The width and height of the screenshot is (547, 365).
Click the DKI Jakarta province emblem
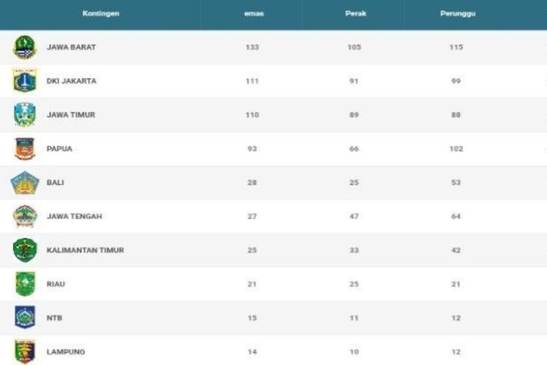click(25, 80)
